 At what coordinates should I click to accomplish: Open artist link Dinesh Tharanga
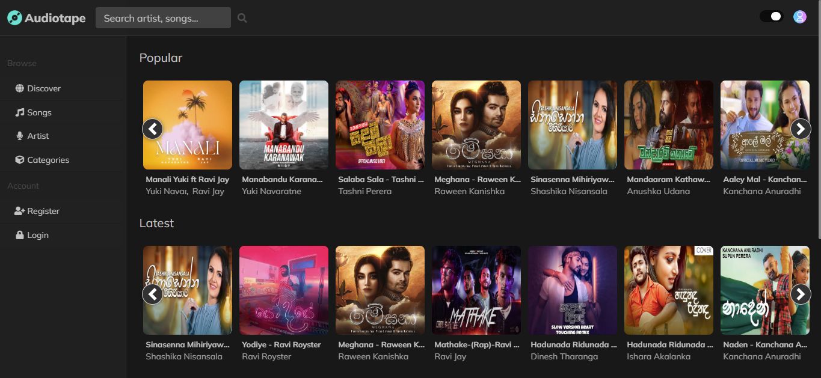click(x=564, y=356)
